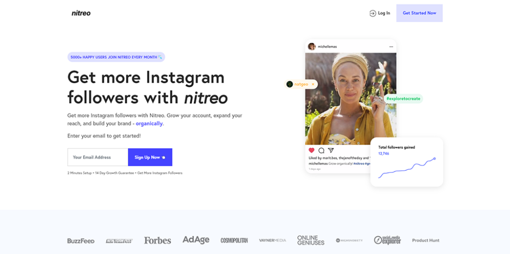Click the organically highlighted link

pos(149,123)
